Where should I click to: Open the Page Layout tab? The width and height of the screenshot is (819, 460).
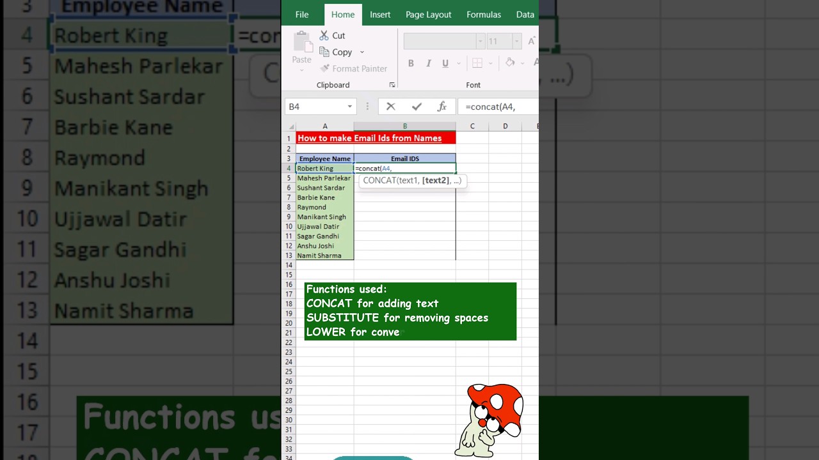point(429,15)
